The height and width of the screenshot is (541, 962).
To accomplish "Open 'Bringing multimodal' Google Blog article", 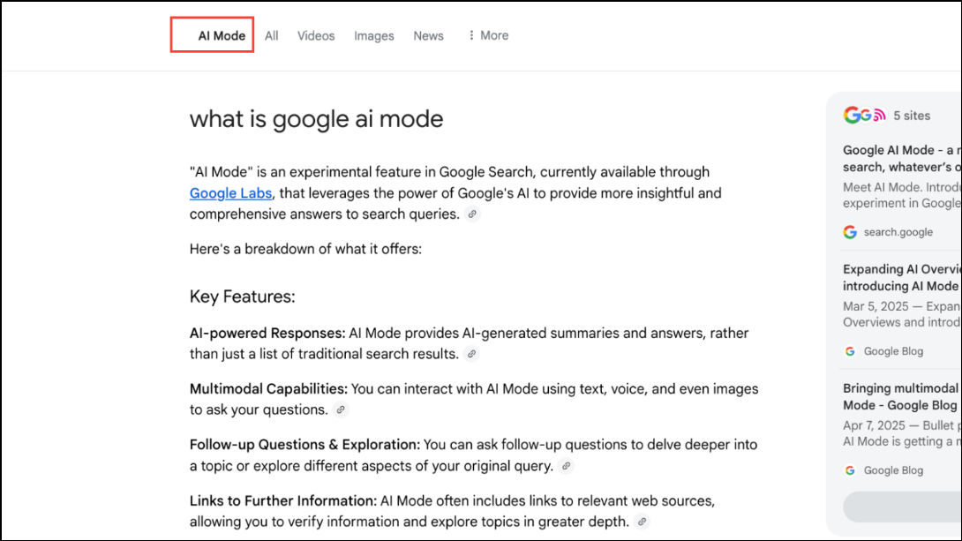I will coord(902,429).
